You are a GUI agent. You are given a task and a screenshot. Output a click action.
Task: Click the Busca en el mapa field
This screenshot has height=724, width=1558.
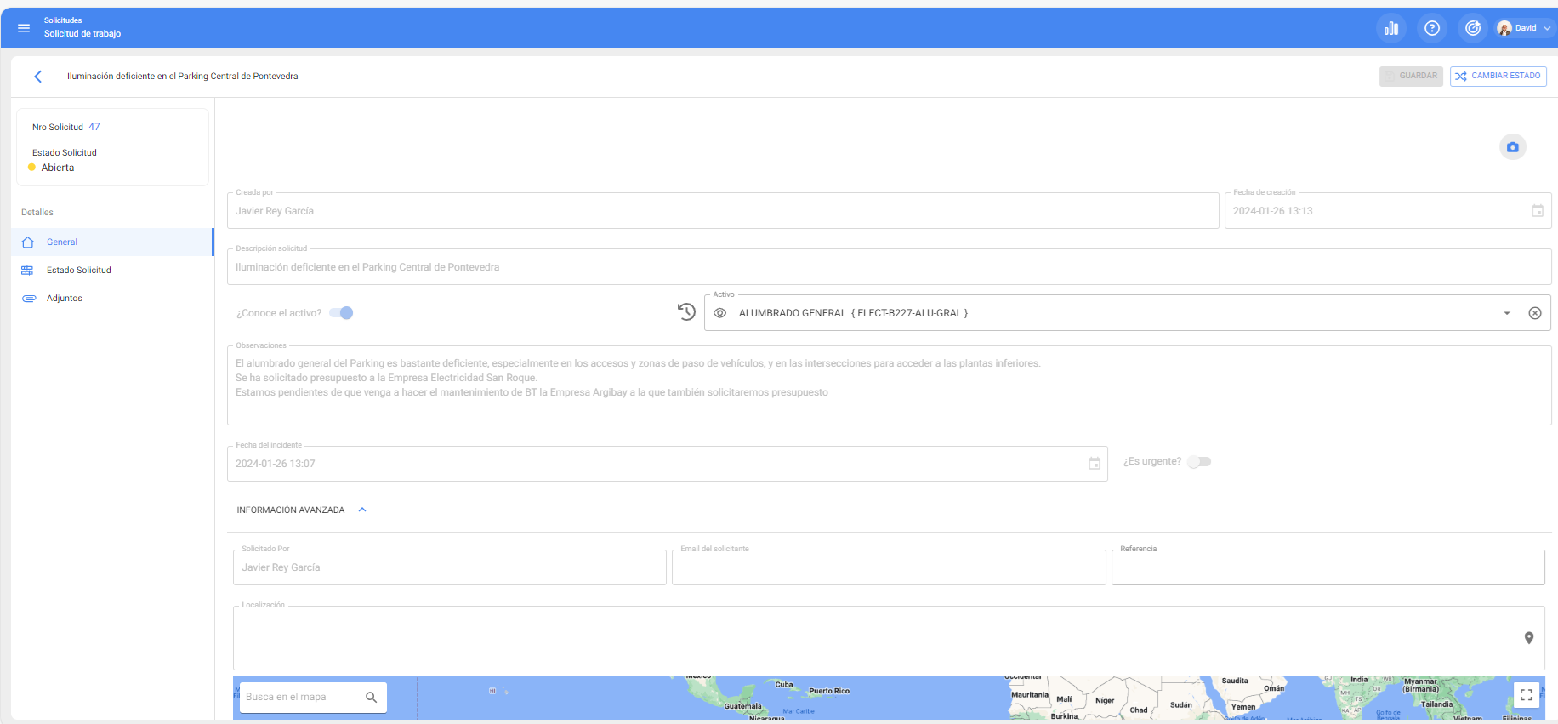pyautogui.click(x=303, y=697)
